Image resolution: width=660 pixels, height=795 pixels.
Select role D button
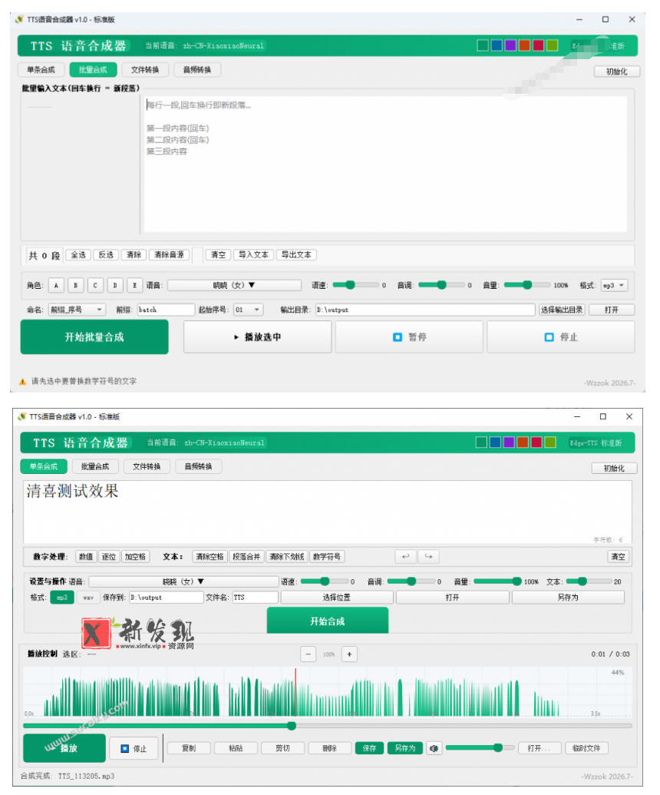point(115,286)
